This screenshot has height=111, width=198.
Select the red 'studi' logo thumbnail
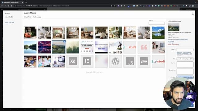point(130,47)
